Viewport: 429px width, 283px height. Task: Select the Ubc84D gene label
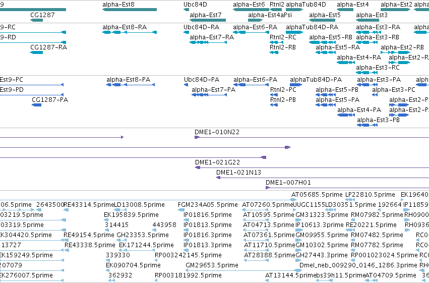195,5
